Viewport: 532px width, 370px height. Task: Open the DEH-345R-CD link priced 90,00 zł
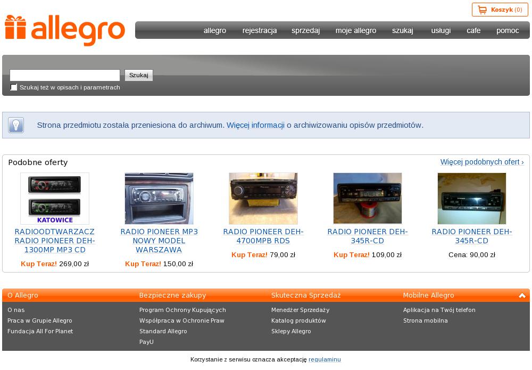tap(471, 236)
